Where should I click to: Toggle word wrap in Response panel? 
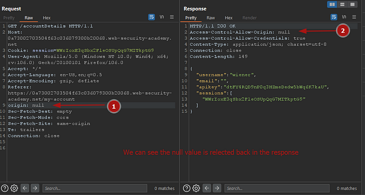tap(334, 17)
